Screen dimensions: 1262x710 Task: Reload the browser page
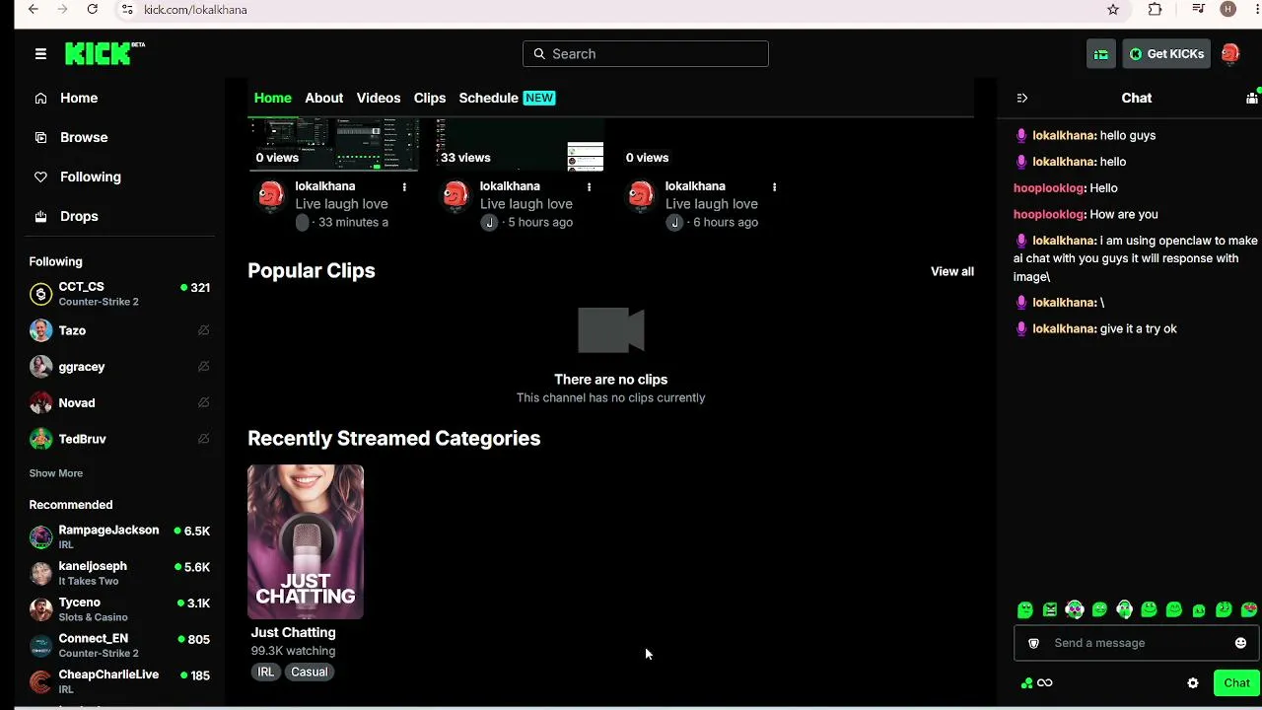click(93, 10)
